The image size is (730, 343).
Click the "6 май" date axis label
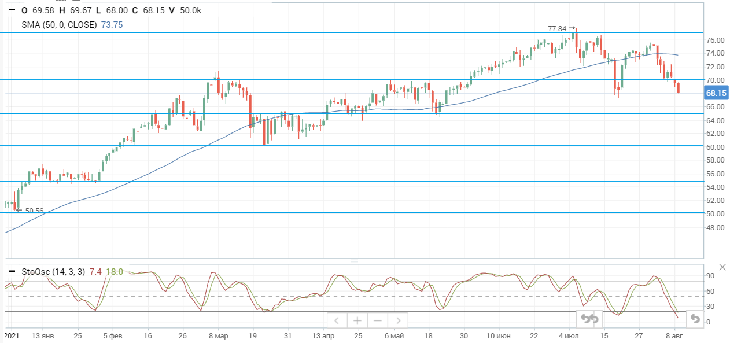pyautogui.click(x=393, y=335)
